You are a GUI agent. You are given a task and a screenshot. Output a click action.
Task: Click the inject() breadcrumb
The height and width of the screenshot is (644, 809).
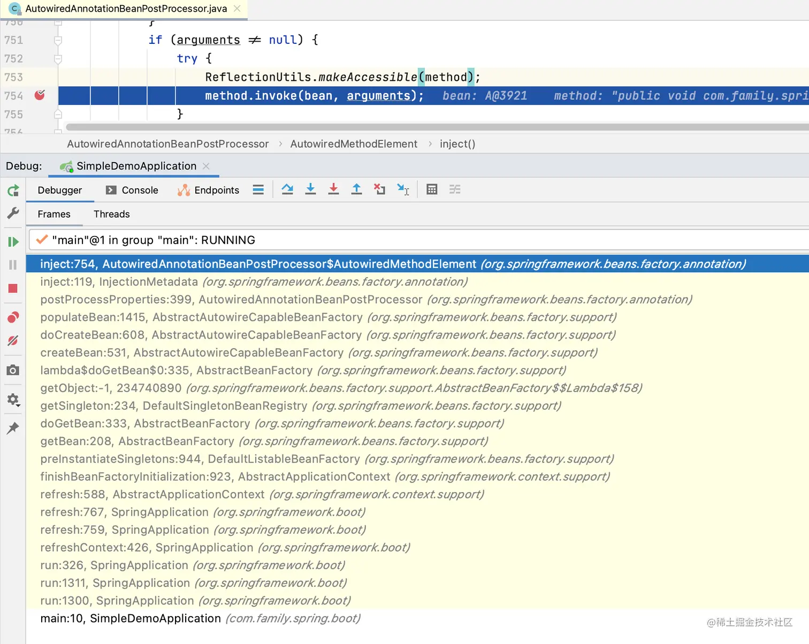point(457,144)
